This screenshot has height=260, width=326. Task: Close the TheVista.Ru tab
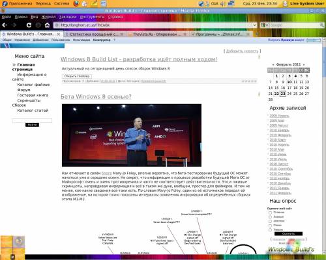[185, 34]
